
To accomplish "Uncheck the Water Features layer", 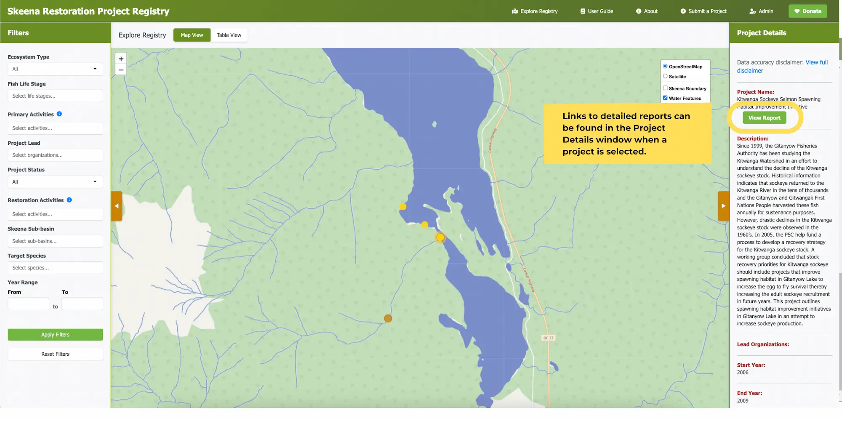I will click(665, 98).
